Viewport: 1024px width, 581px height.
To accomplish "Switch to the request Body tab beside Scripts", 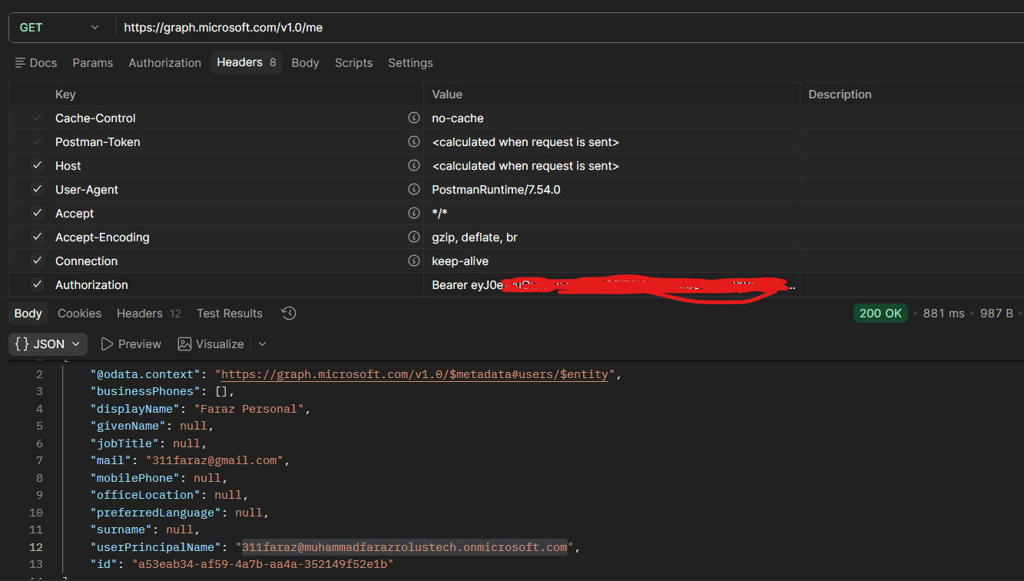I will click(x=305, y=63).
